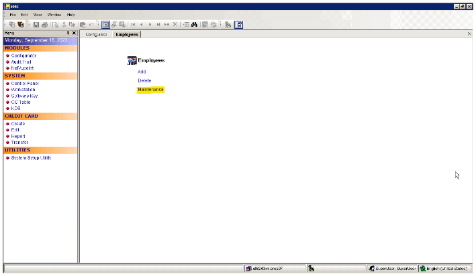Screen dimensions: 476x276
Task: Click Transfer under Credit Card
Action: [19, 143]
